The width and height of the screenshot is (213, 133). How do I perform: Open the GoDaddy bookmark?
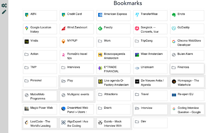coord(187,29)
